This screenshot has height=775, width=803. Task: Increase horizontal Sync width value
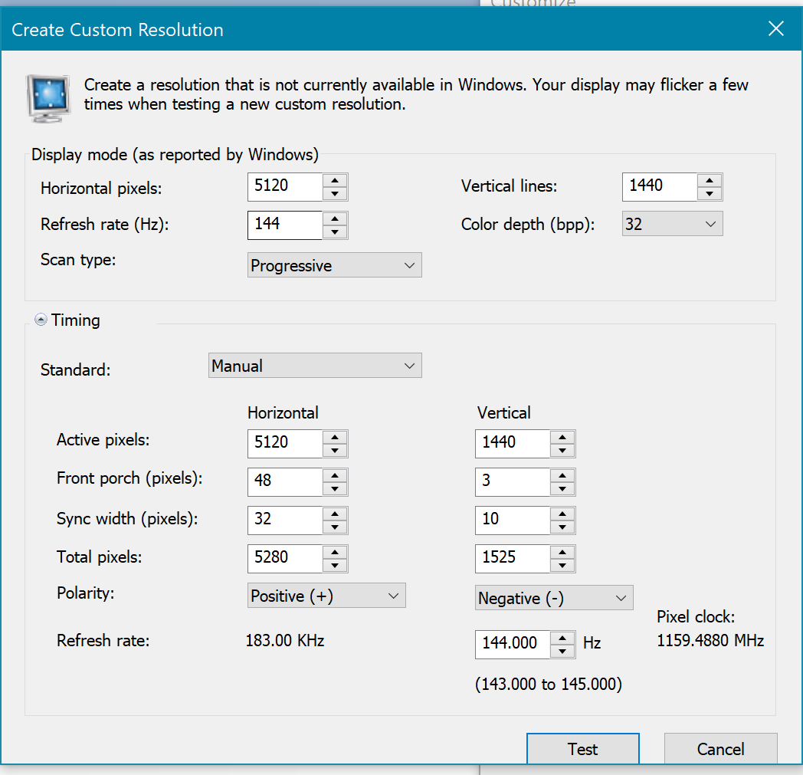pos(335,513)
